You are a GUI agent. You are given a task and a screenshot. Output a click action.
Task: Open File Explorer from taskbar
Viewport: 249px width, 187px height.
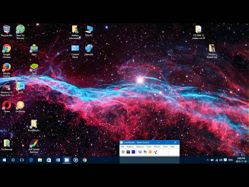40,160
